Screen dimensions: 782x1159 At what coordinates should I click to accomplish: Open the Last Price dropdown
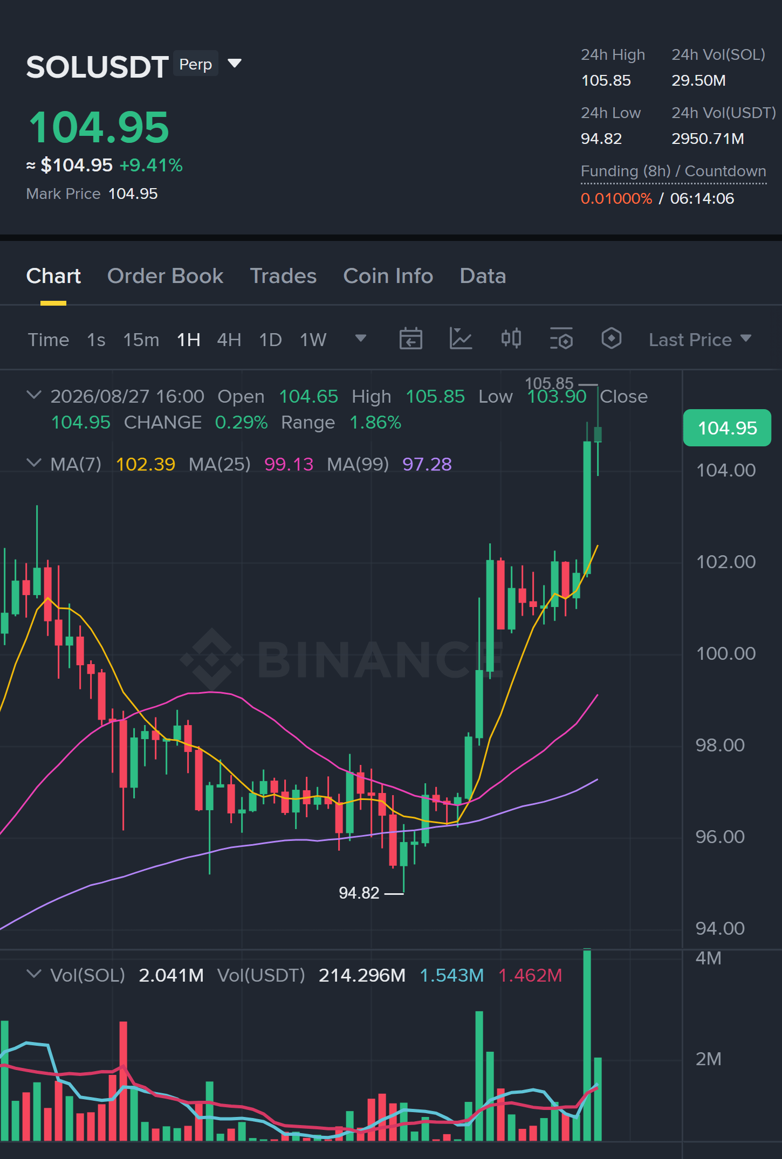(x=700, y=340)
